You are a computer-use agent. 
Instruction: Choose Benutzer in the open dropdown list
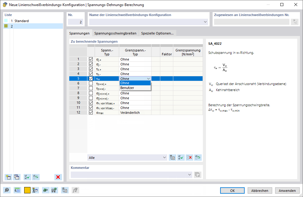[135, 88]
